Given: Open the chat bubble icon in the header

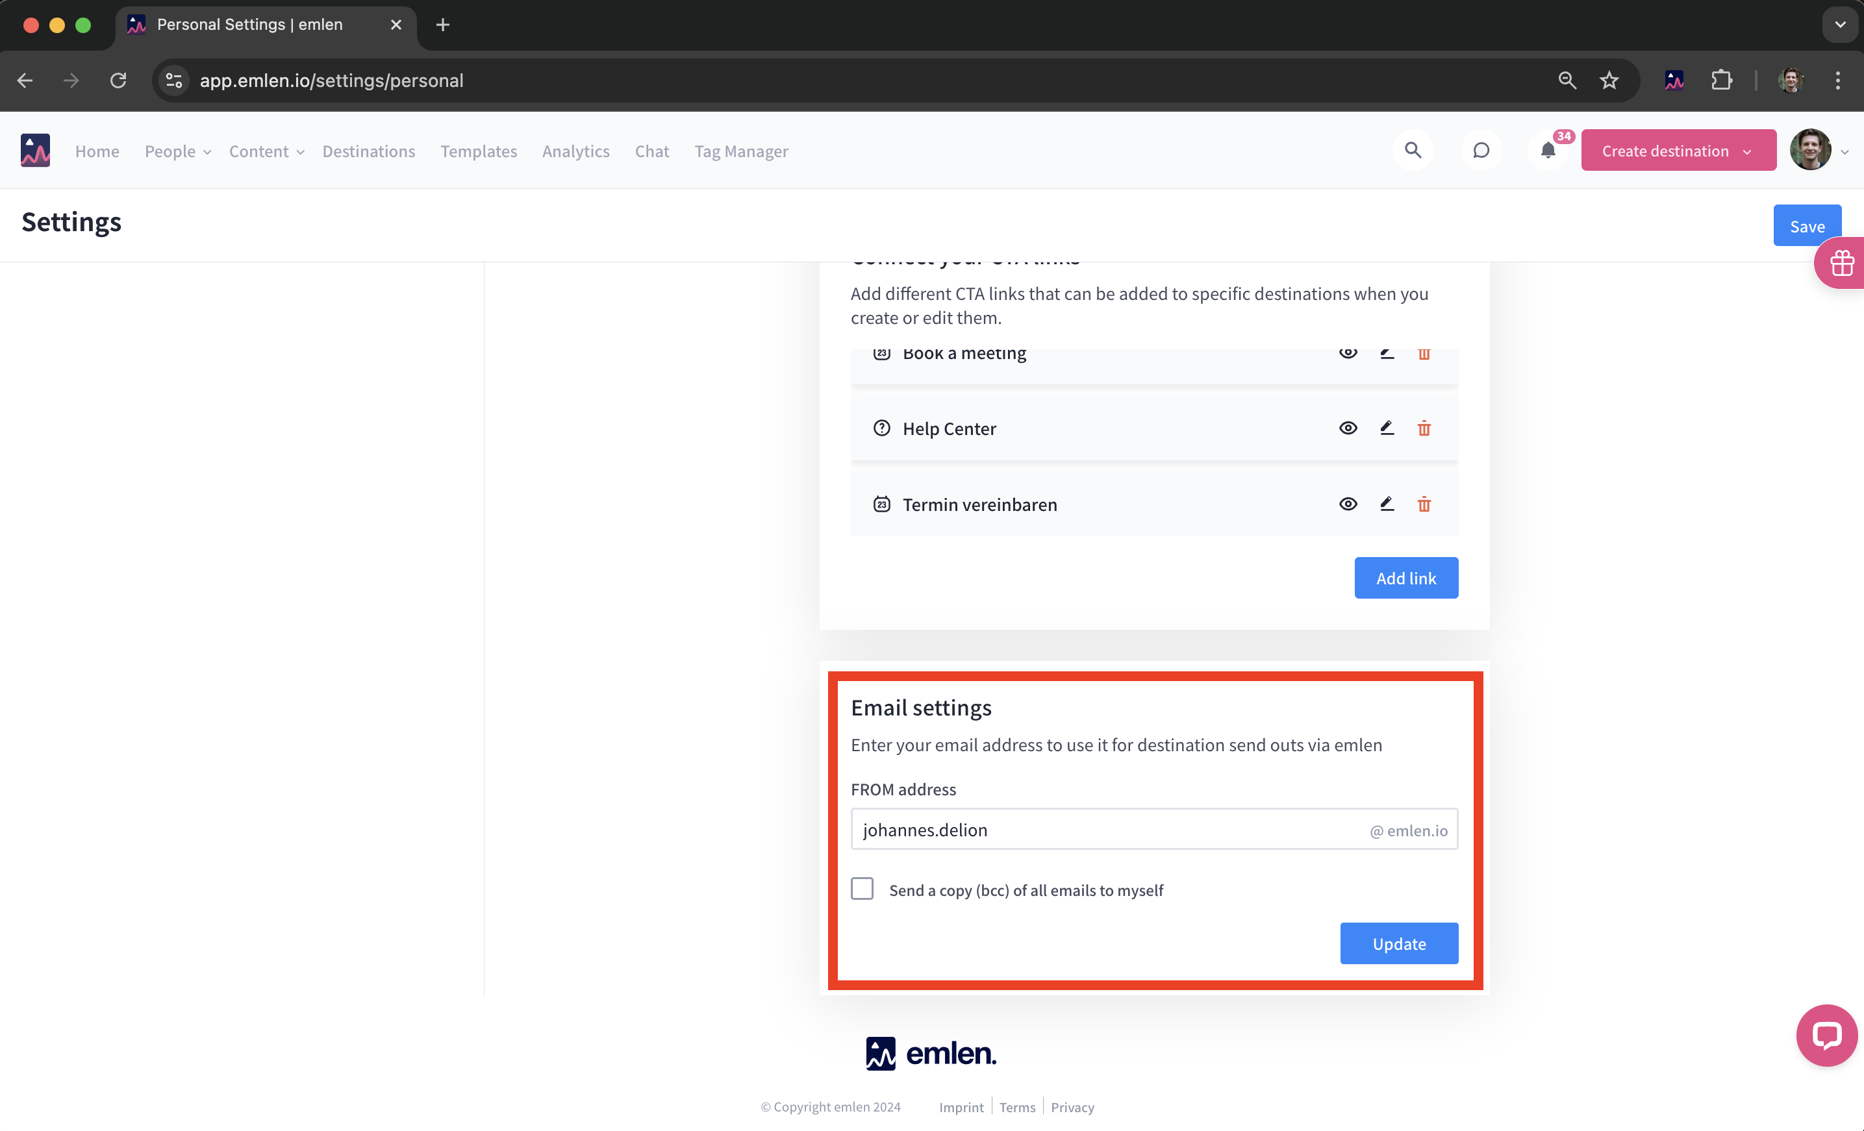Looking at the screenshot, I should (x=1480, y=151).
